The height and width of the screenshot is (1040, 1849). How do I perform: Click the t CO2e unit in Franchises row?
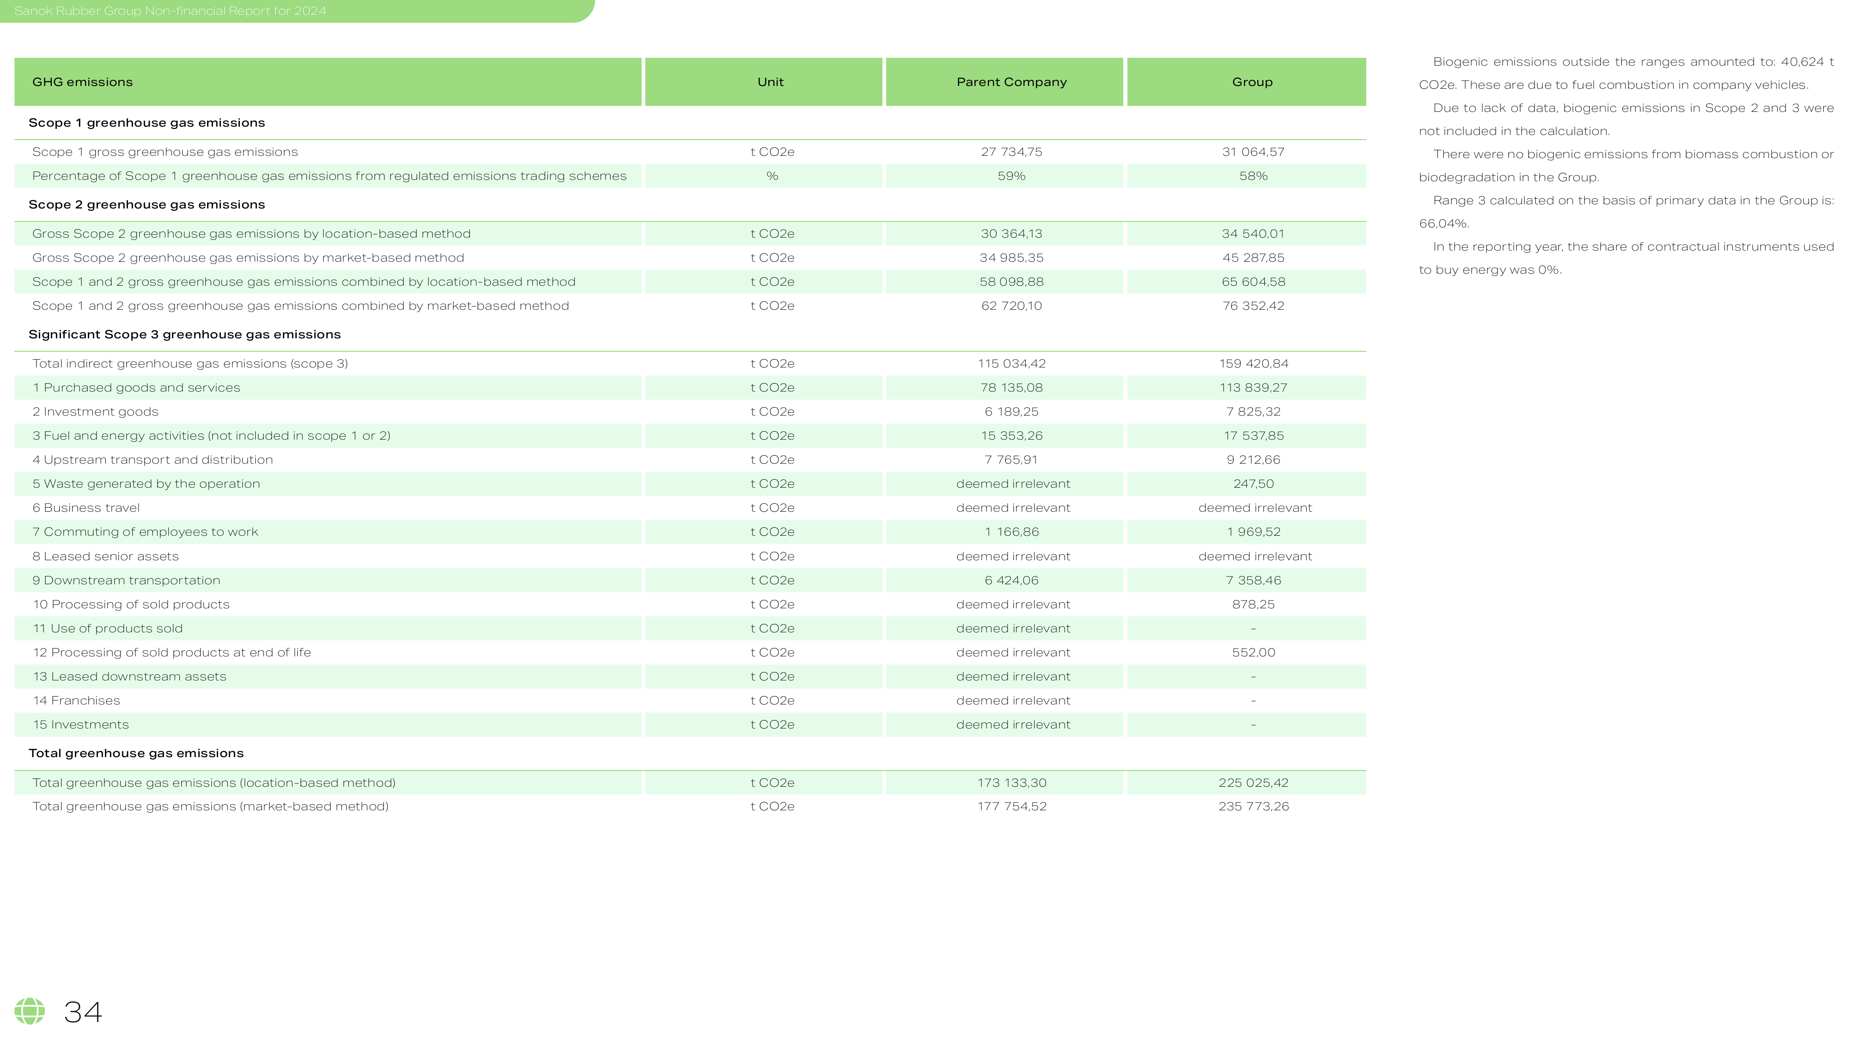pyautogui.click(x=772, y=701)
